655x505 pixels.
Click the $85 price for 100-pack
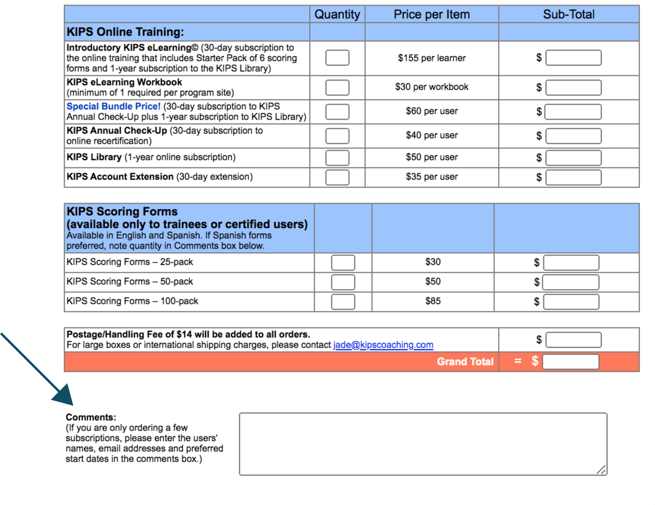433,301
